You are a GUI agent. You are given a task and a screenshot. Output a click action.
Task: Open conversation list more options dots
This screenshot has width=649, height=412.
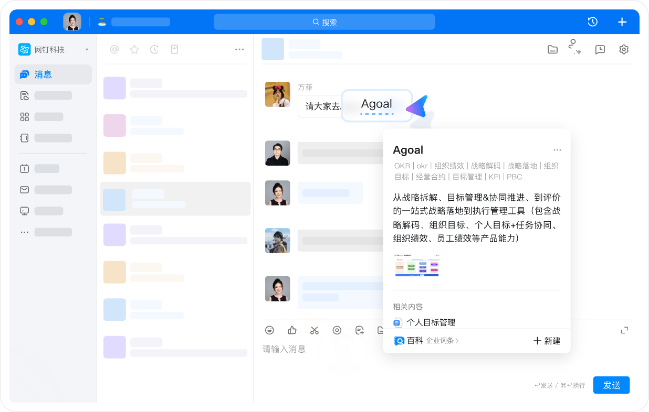[x=239, y=49]
